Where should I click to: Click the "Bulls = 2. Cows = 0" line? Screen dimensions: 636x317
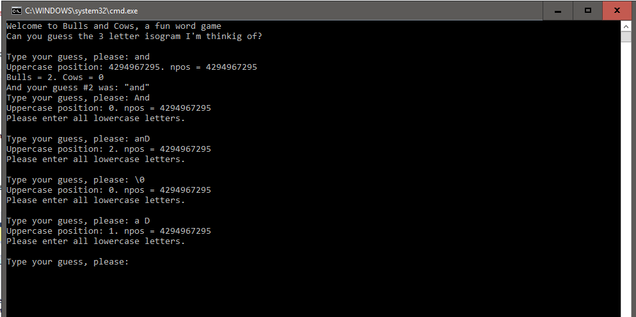[55, 77]
